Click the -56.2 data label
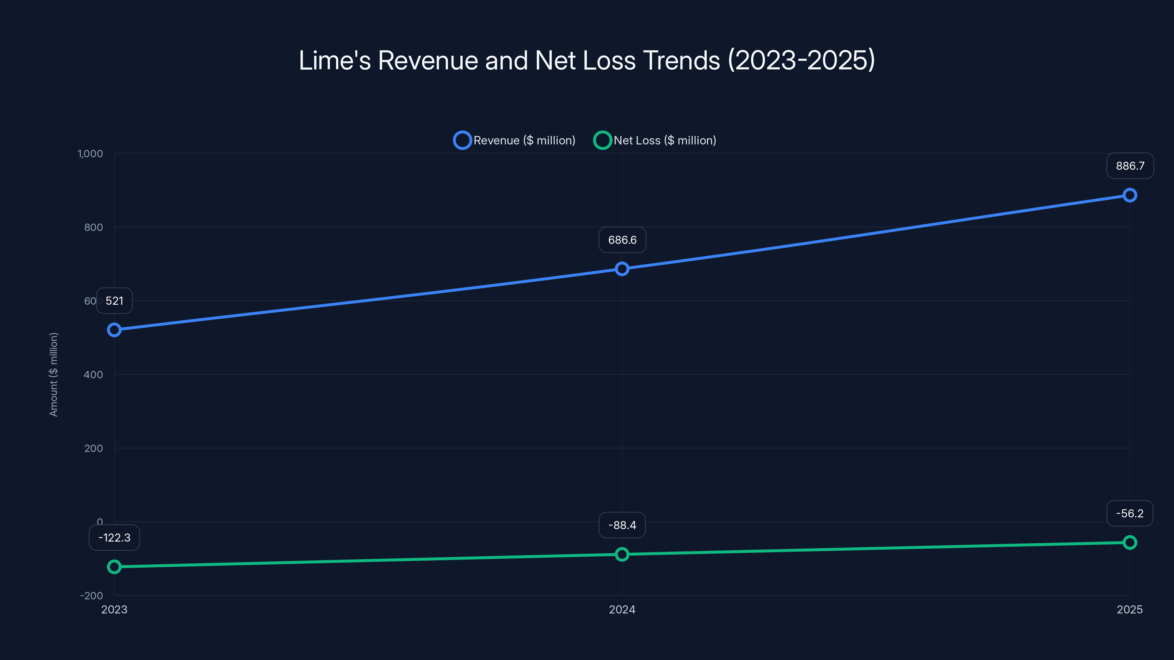Image resolution: width=1174 pixels, height=660 pixels. (x=1130, y=513)
